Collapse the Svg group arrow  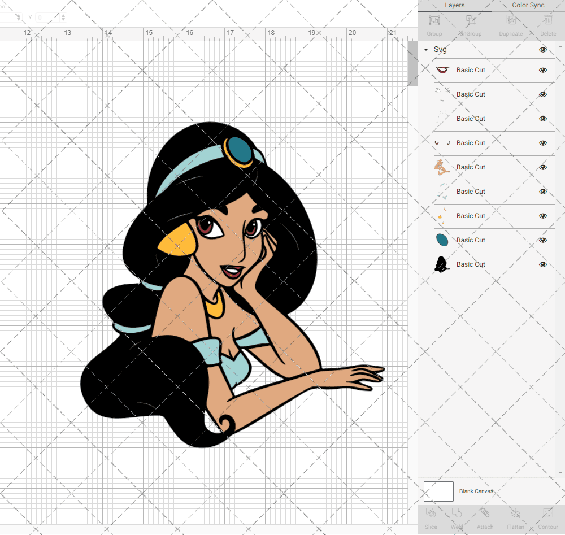(426, 49)
